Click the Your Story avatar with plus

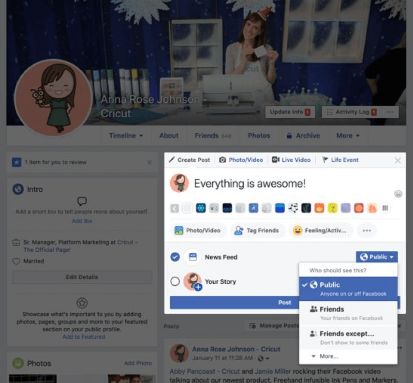pos(193,282)
